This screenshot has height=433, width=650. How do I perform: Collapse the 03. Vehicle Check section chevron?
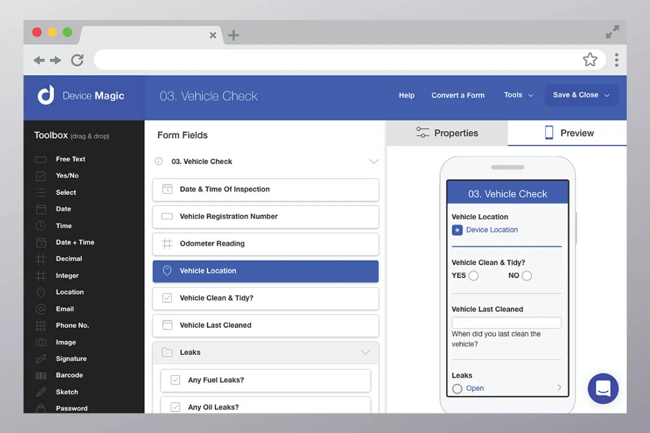click(x=373, y=161)
